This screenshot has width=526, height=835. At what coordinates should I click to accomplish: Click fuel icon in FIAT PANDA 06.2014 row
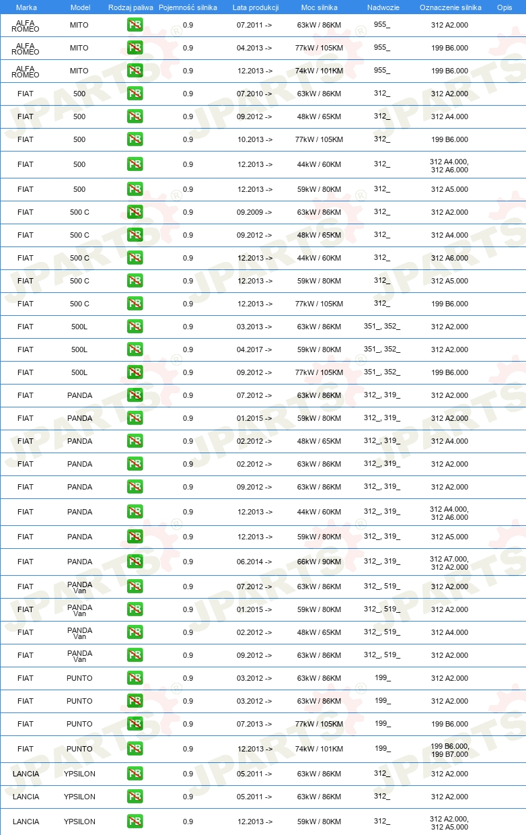pyautogui.click(x=135, y=562)
